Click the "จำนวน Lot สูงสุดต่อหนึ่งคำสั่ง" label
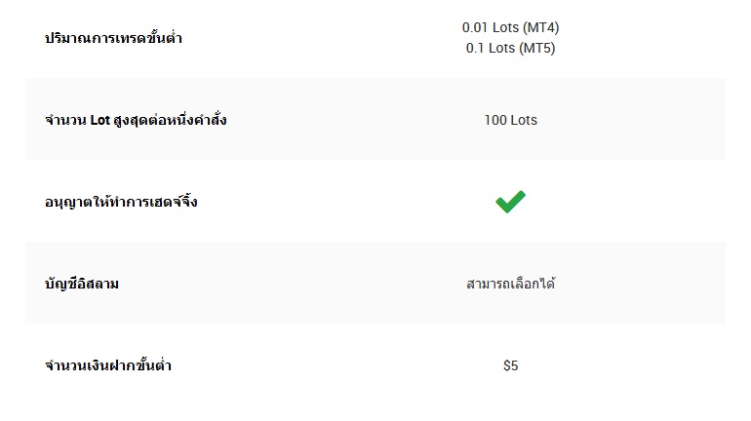 [136, 121]
